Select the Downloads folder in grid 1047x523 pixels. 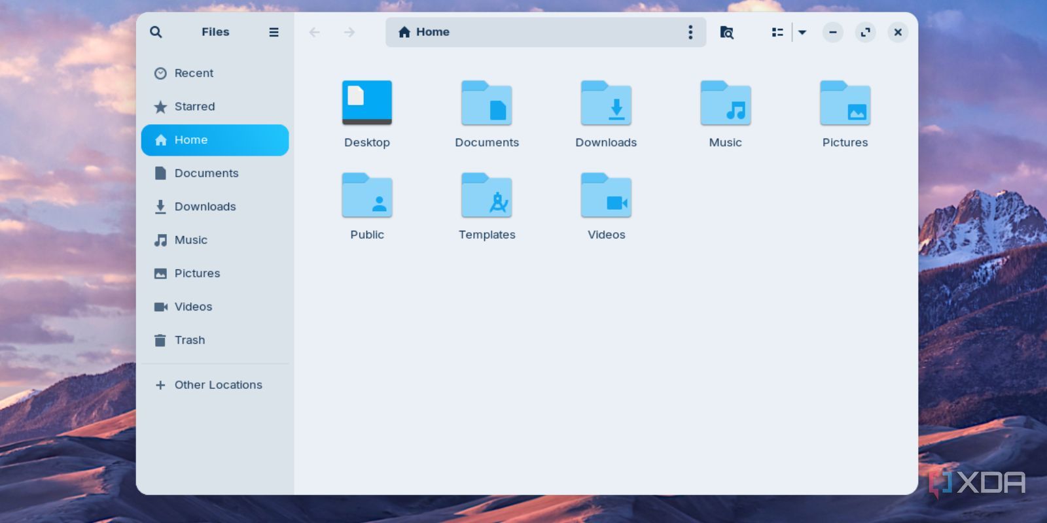[x=606, y=103]
